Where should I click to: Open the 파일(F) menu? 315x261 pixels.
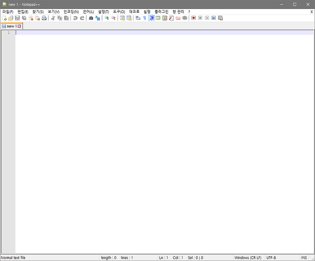pos(7,12)
